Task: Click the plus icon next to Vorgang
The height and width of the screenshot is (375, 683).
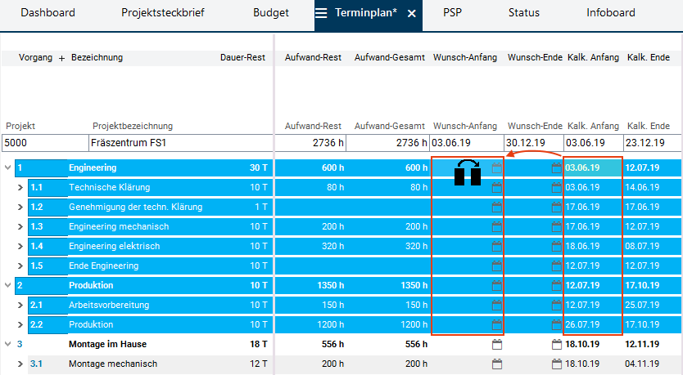Action: (x=61, y=58)
